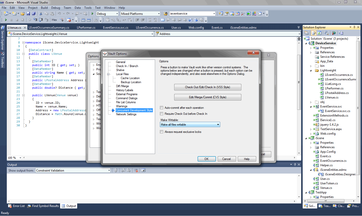
Task: Toggle Word Wrap icon in Output panel
Action: click(143, 170)
